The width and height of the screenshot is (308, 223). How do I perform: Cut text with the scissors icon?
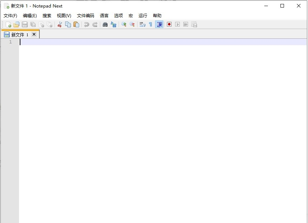59,24
